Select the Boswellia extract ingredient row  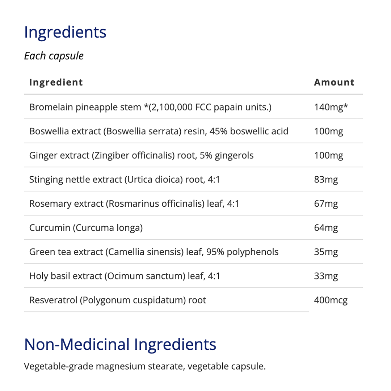point(159,131)
